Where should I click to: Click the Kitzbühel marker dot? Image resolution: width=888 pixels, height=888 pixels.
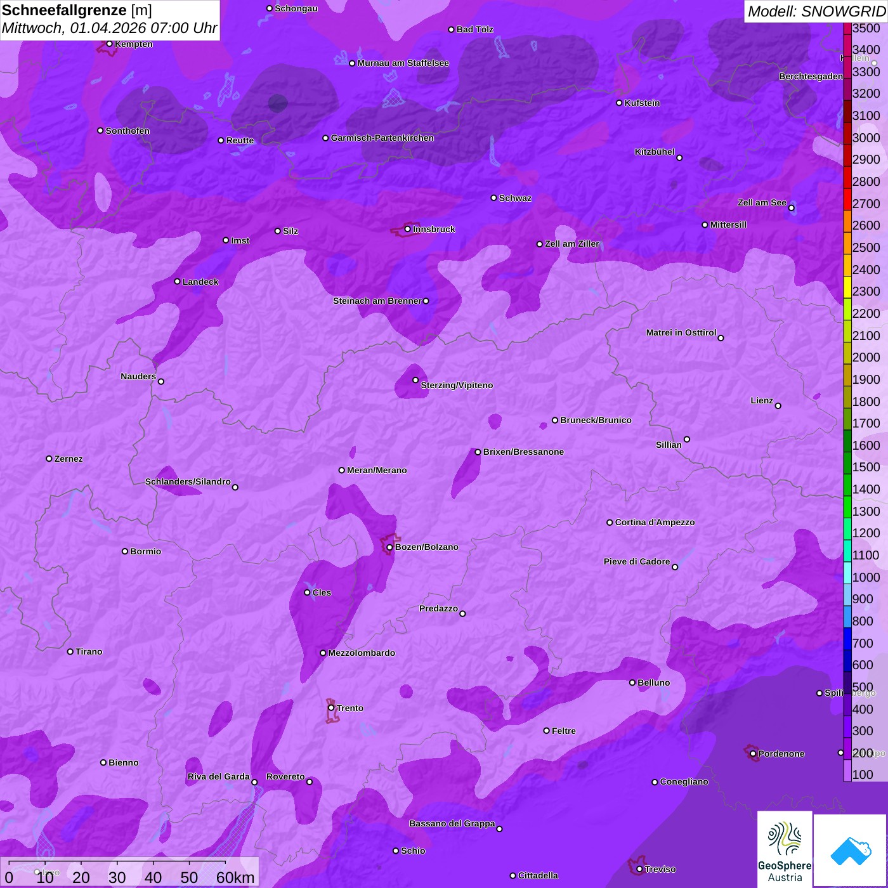tap(679, 158)
